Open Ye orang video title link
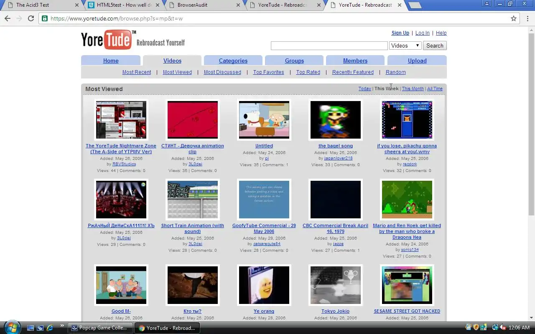Screen dimensions: 535x334 (264, 311)
